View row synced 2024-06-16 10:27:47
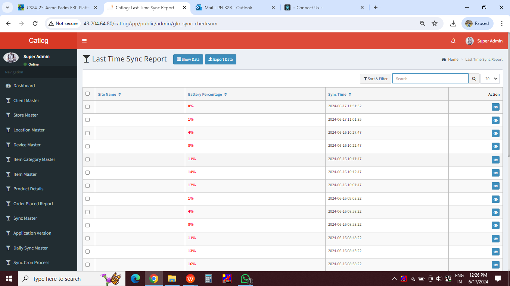The width and height of the screenshot is (510, 286). point(495,133)
